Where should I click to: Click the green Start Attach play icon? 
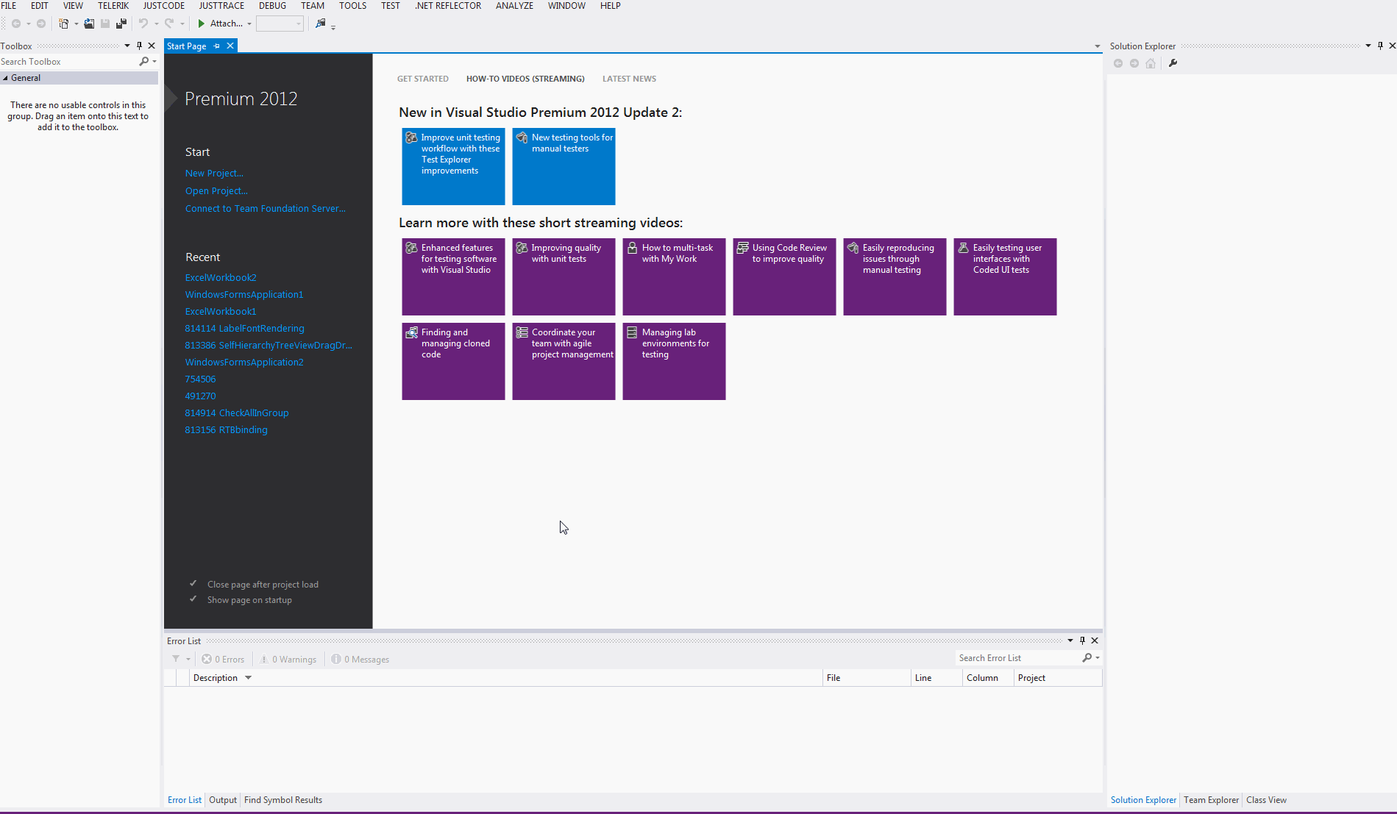tap(201, 24)
